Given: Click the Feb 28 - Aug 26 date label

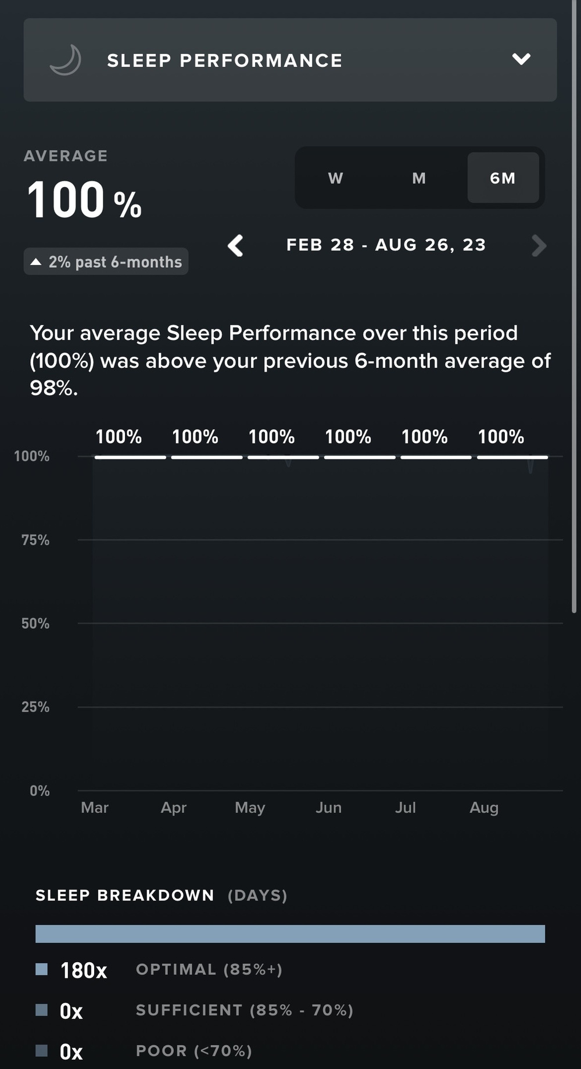Looking at the screenshot, I should (x=386, y=245).
